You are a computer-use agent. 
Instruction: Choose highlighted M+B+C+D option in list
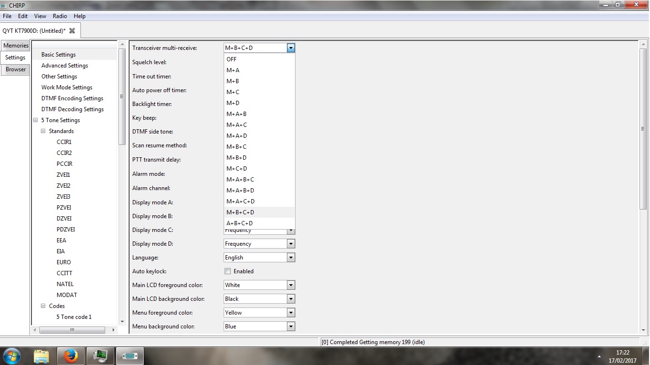(259, 212)
